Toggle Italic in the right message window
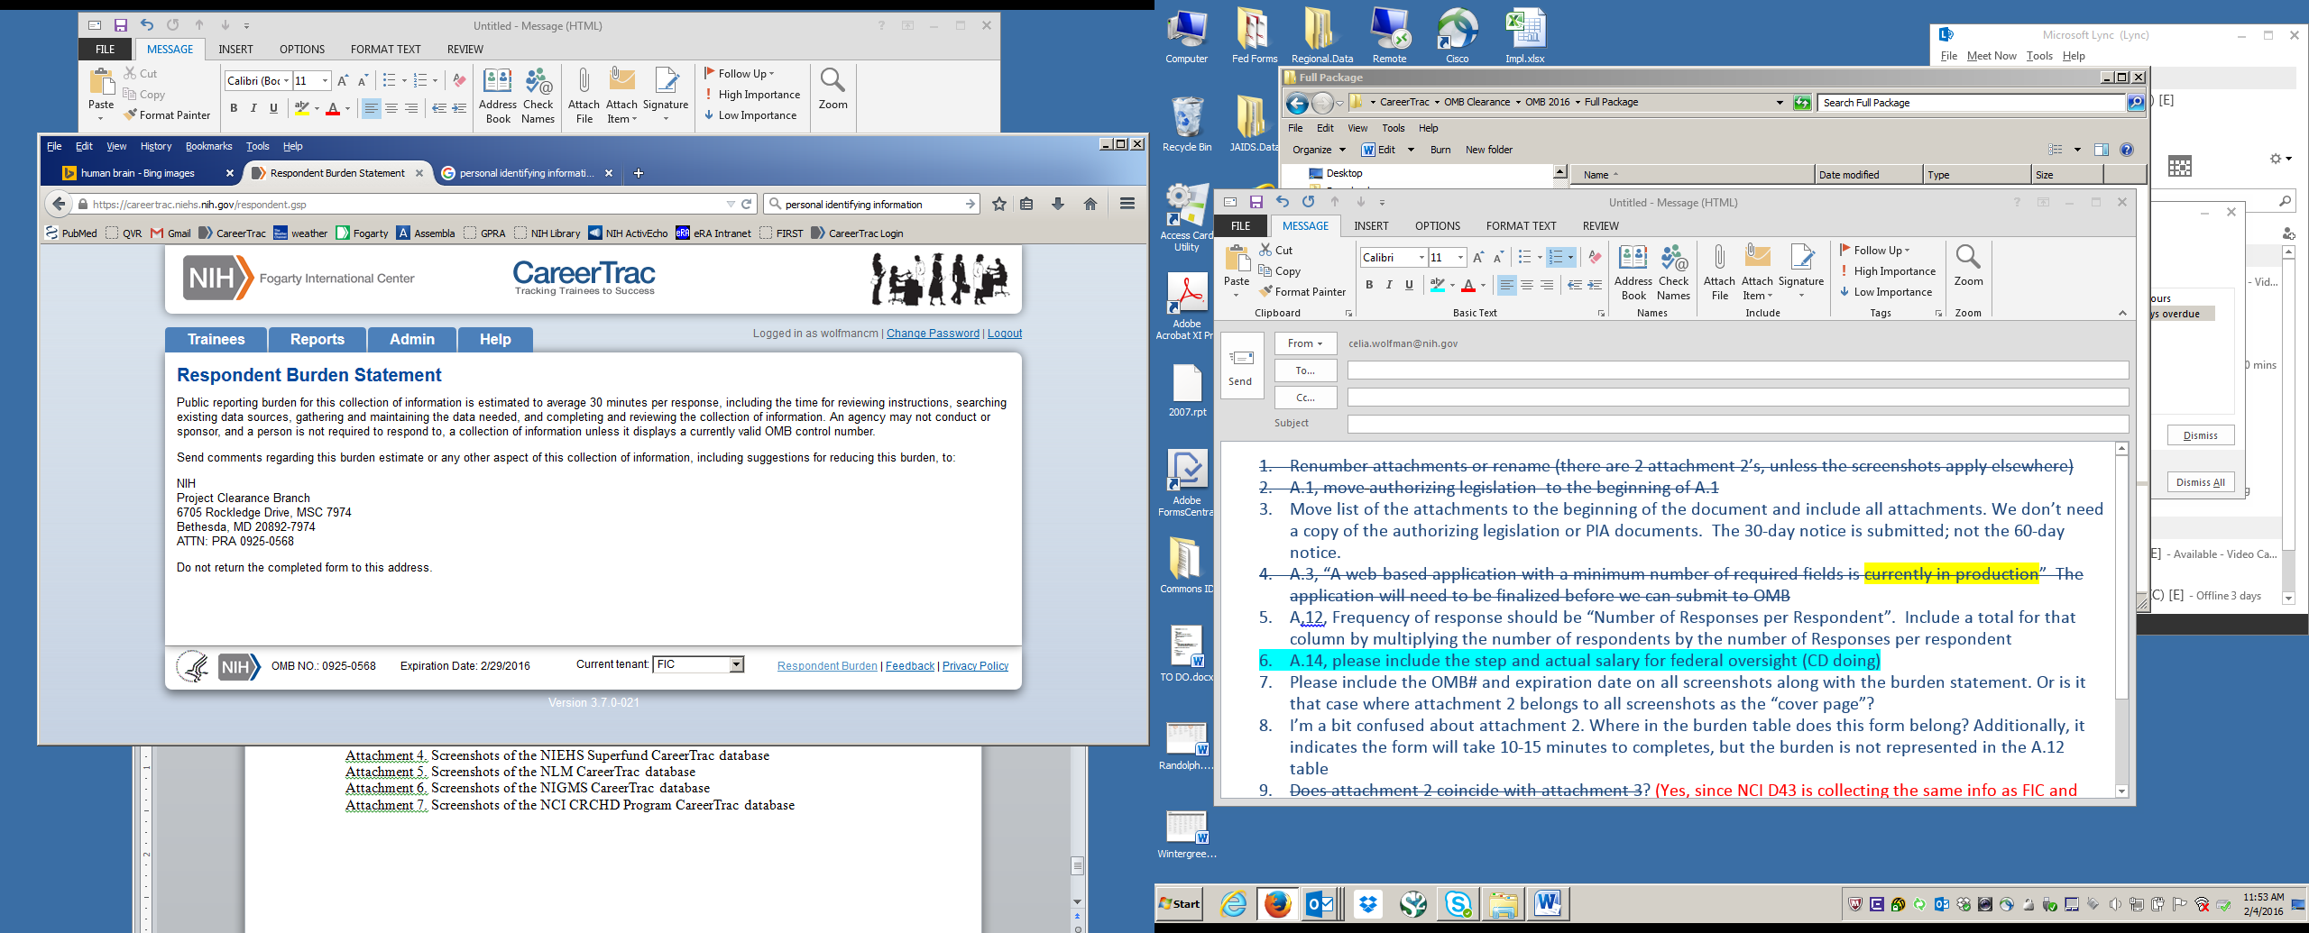This screenshot has width=2309, height=933. point(1389,286)
